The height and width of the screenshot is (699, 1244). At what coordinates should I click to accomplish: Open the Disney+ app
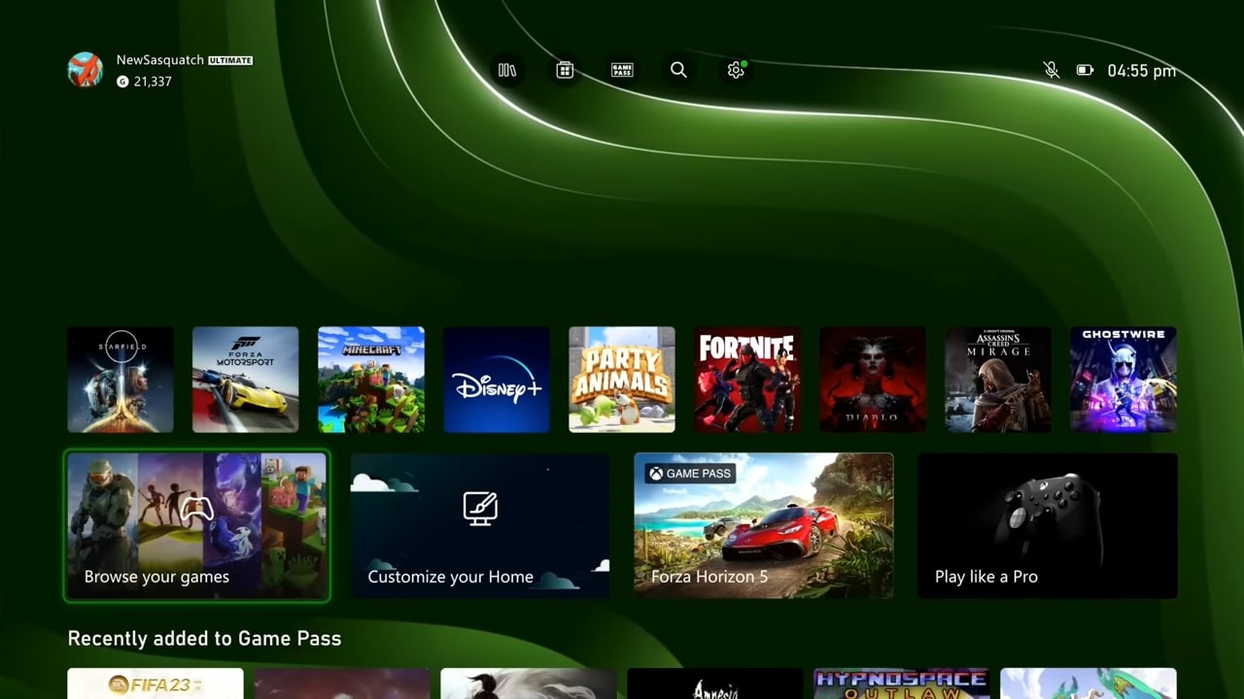tap(496, 379)
